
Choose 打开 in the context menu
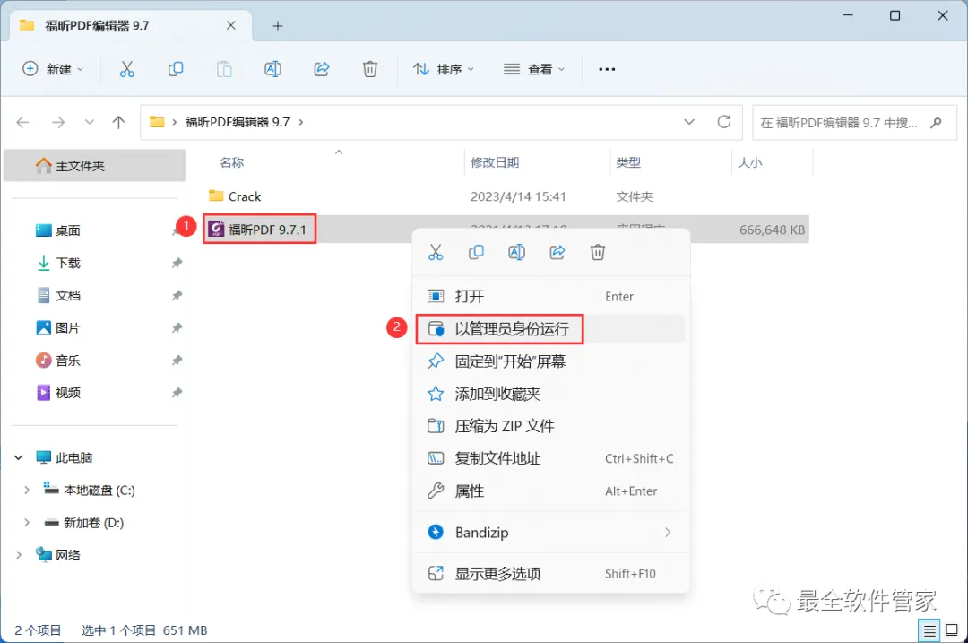click(x=550, y=297)
